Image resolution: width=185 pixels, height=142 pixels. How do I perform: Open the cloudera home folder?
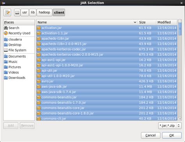click(x=13, y=39)
